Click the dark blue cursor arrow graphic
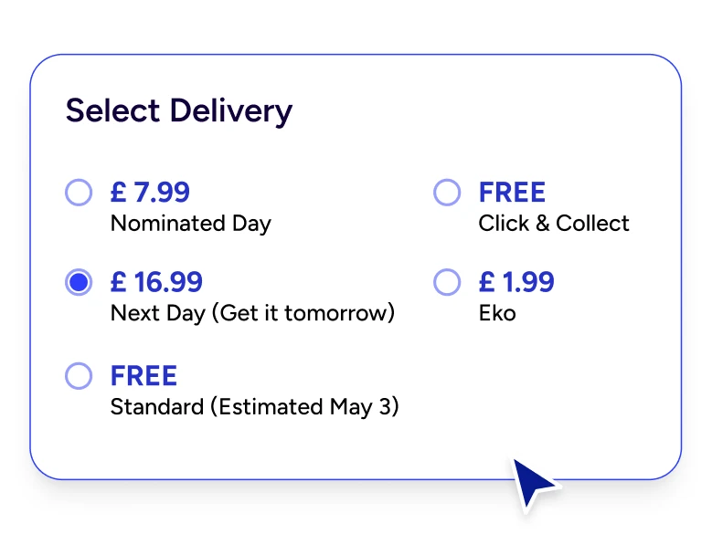The height and width of the screenshot is (534, 712). pos(532,481)
